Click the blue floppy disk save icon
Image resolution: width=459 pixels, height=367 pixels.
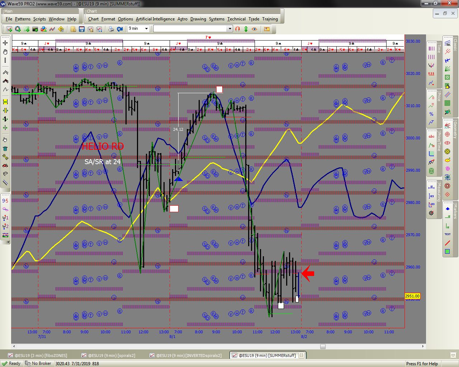point(82,29)
